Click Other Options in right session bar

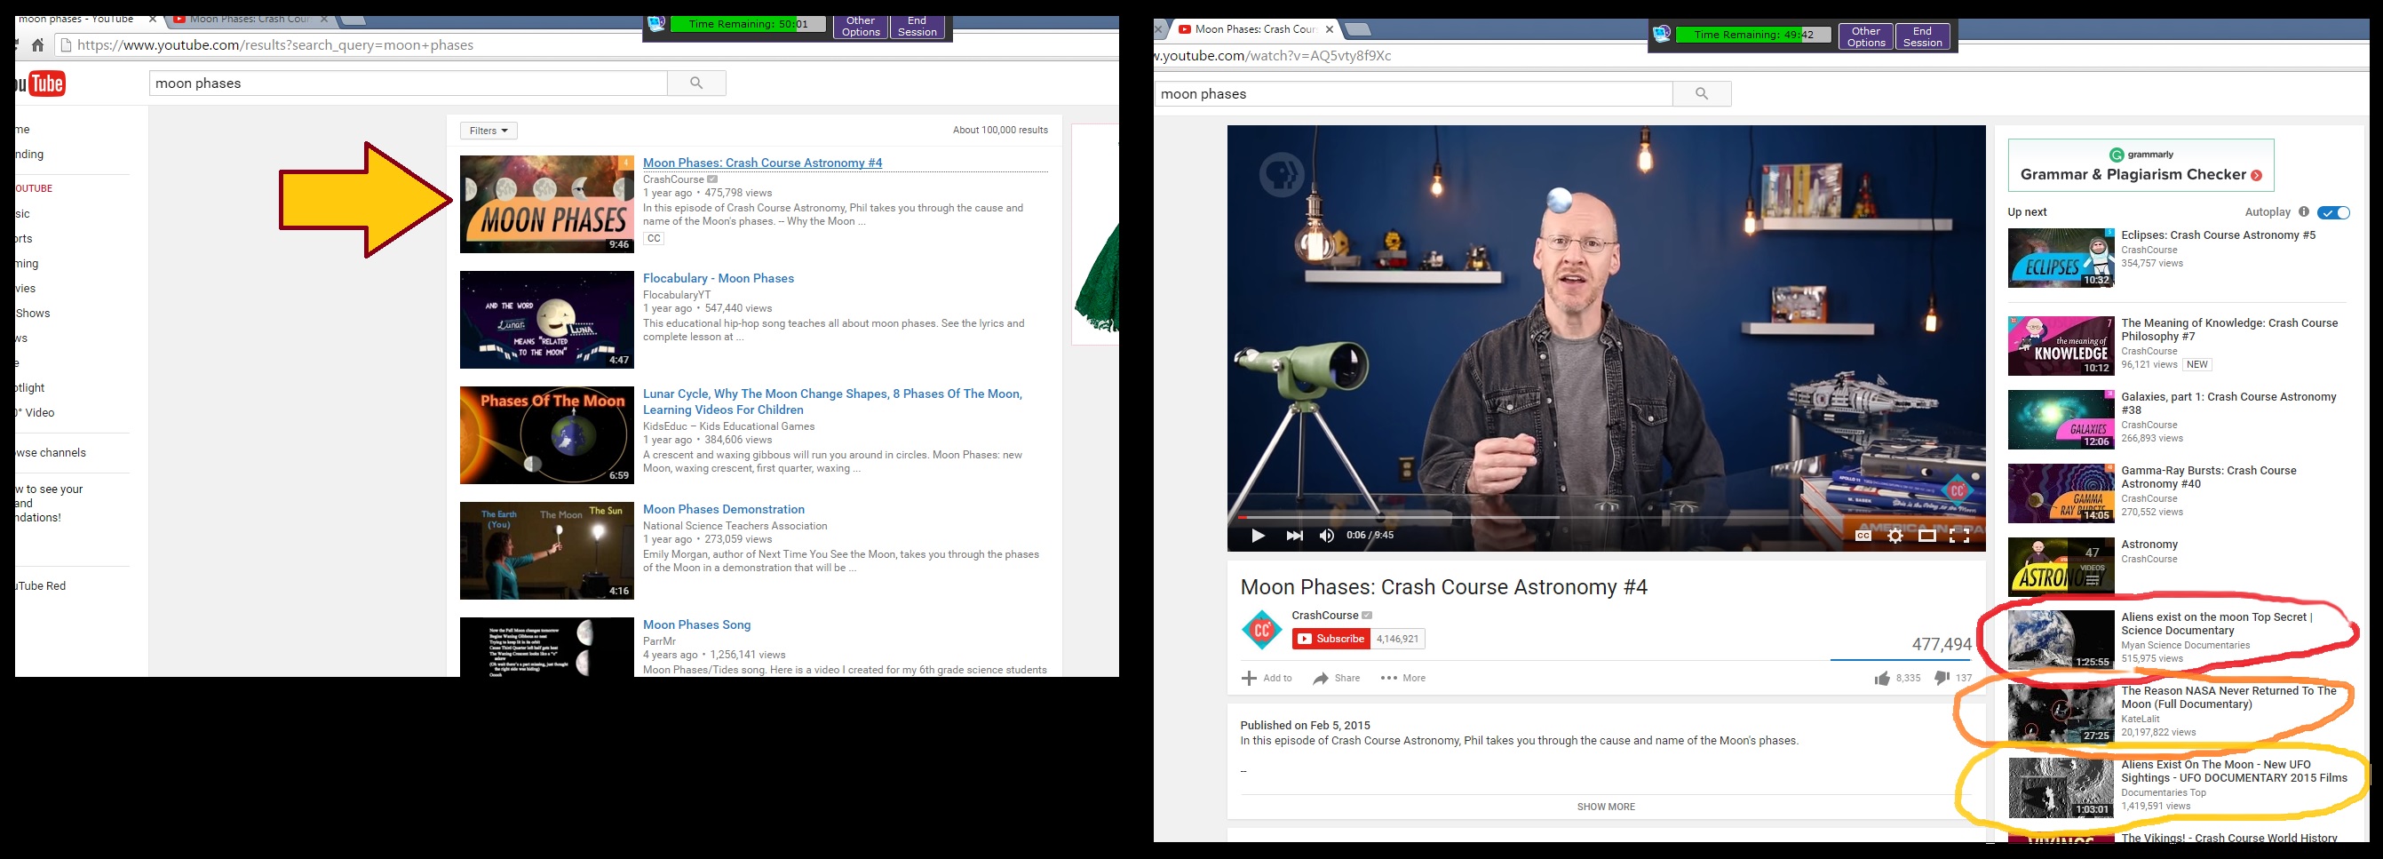(x=1866, y=37)
